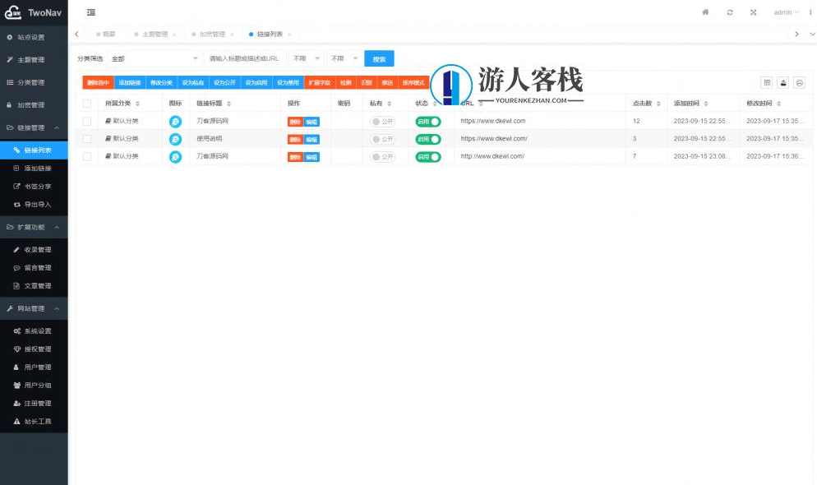Open the admin account dropdown

pyautogui.click(x=783, y=12)
